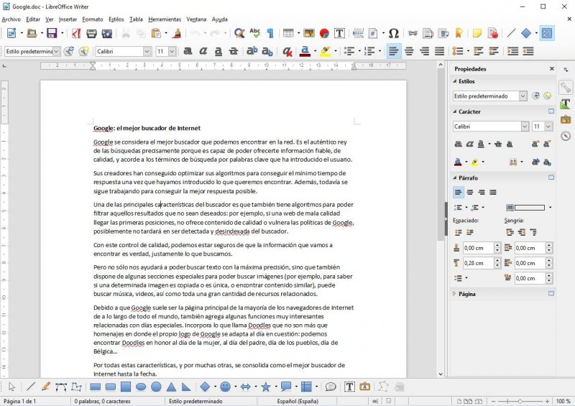Justify paragraph alignment in toolbar
The width and height of the screenshot is (575, 406).
pos(439,51)
